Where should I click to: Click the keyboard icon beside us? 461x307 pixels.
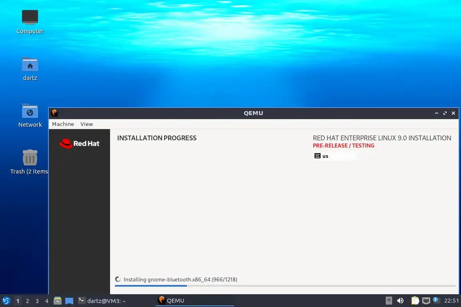click(317, 156)
